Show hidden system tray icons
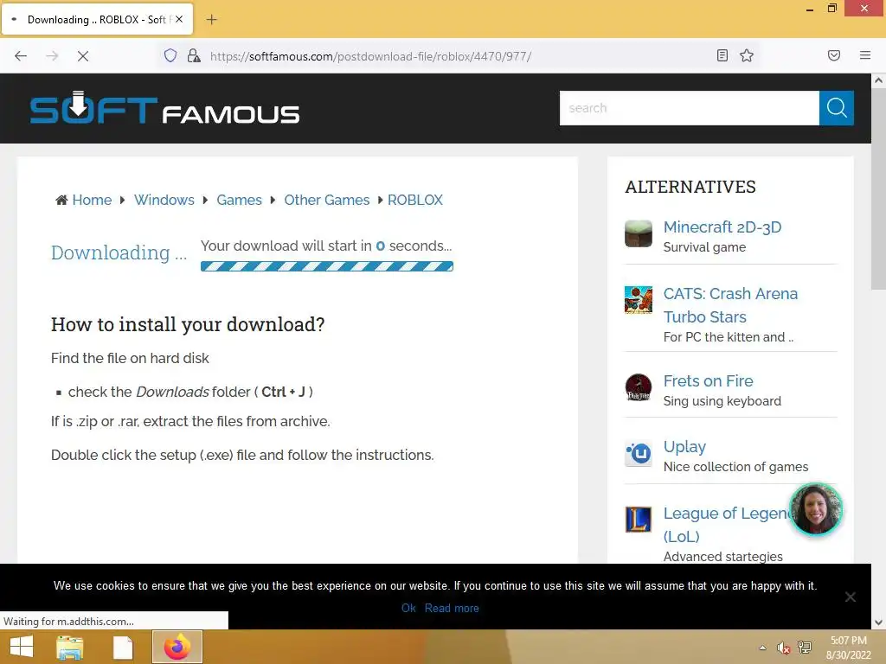Image resolution: width=886 pixels, height=664 pixels. (763, 648)
